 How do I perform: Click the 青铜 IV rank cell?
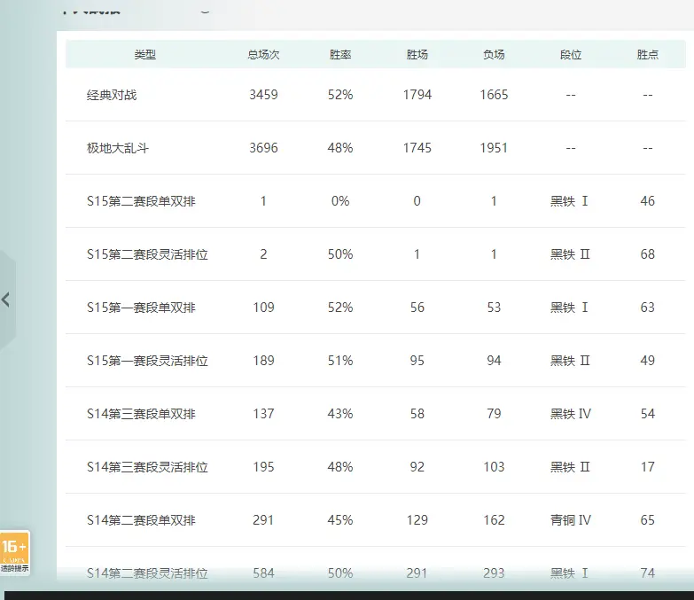571,520
